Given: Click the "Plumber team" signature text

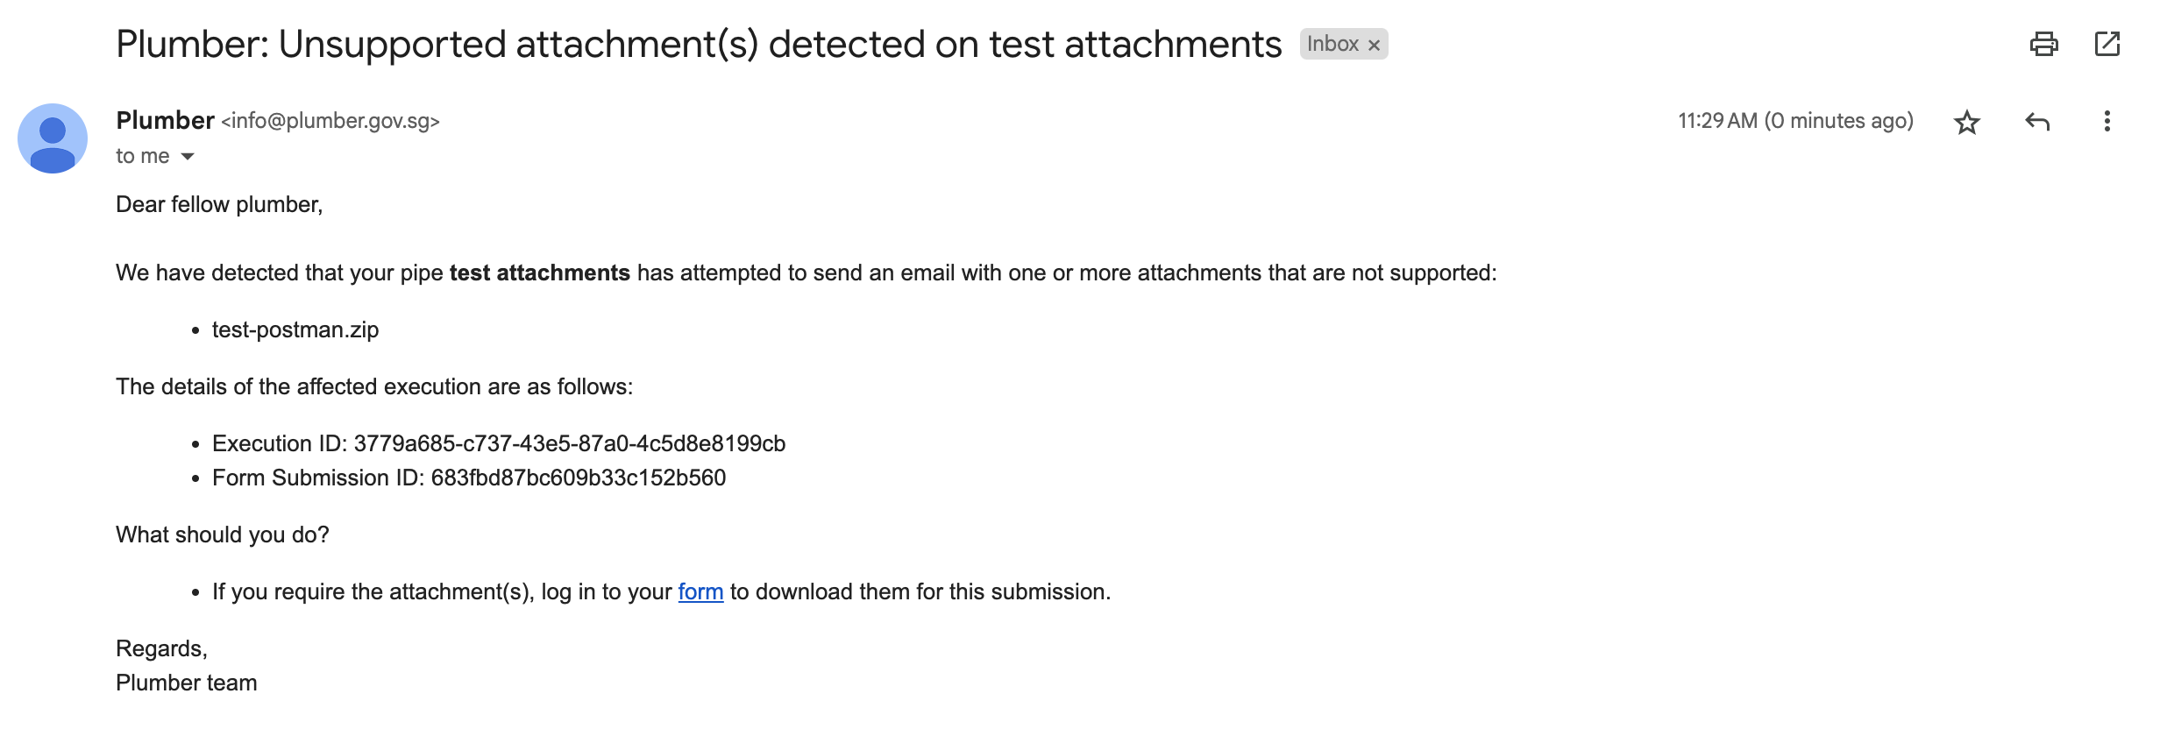Looking at the screenshot, I should coord(187,683).
